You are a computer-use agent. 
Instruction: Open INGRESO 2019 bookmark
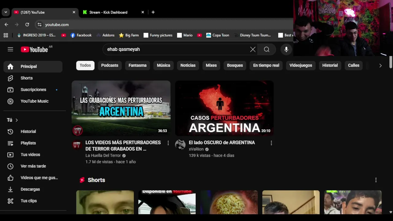pos(36,35)
